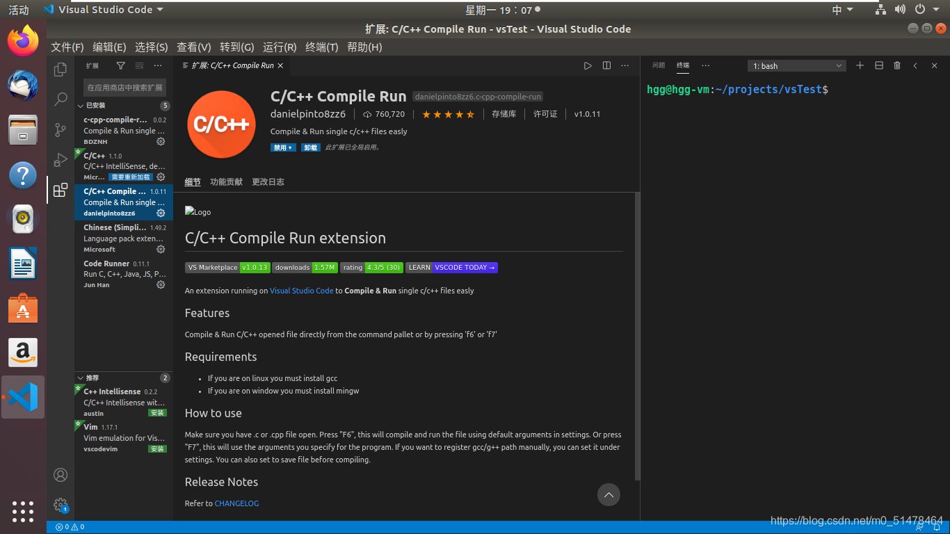This screenshot has height=534, width=950.
Task: Open the Help menu
Action: (364, 47)
